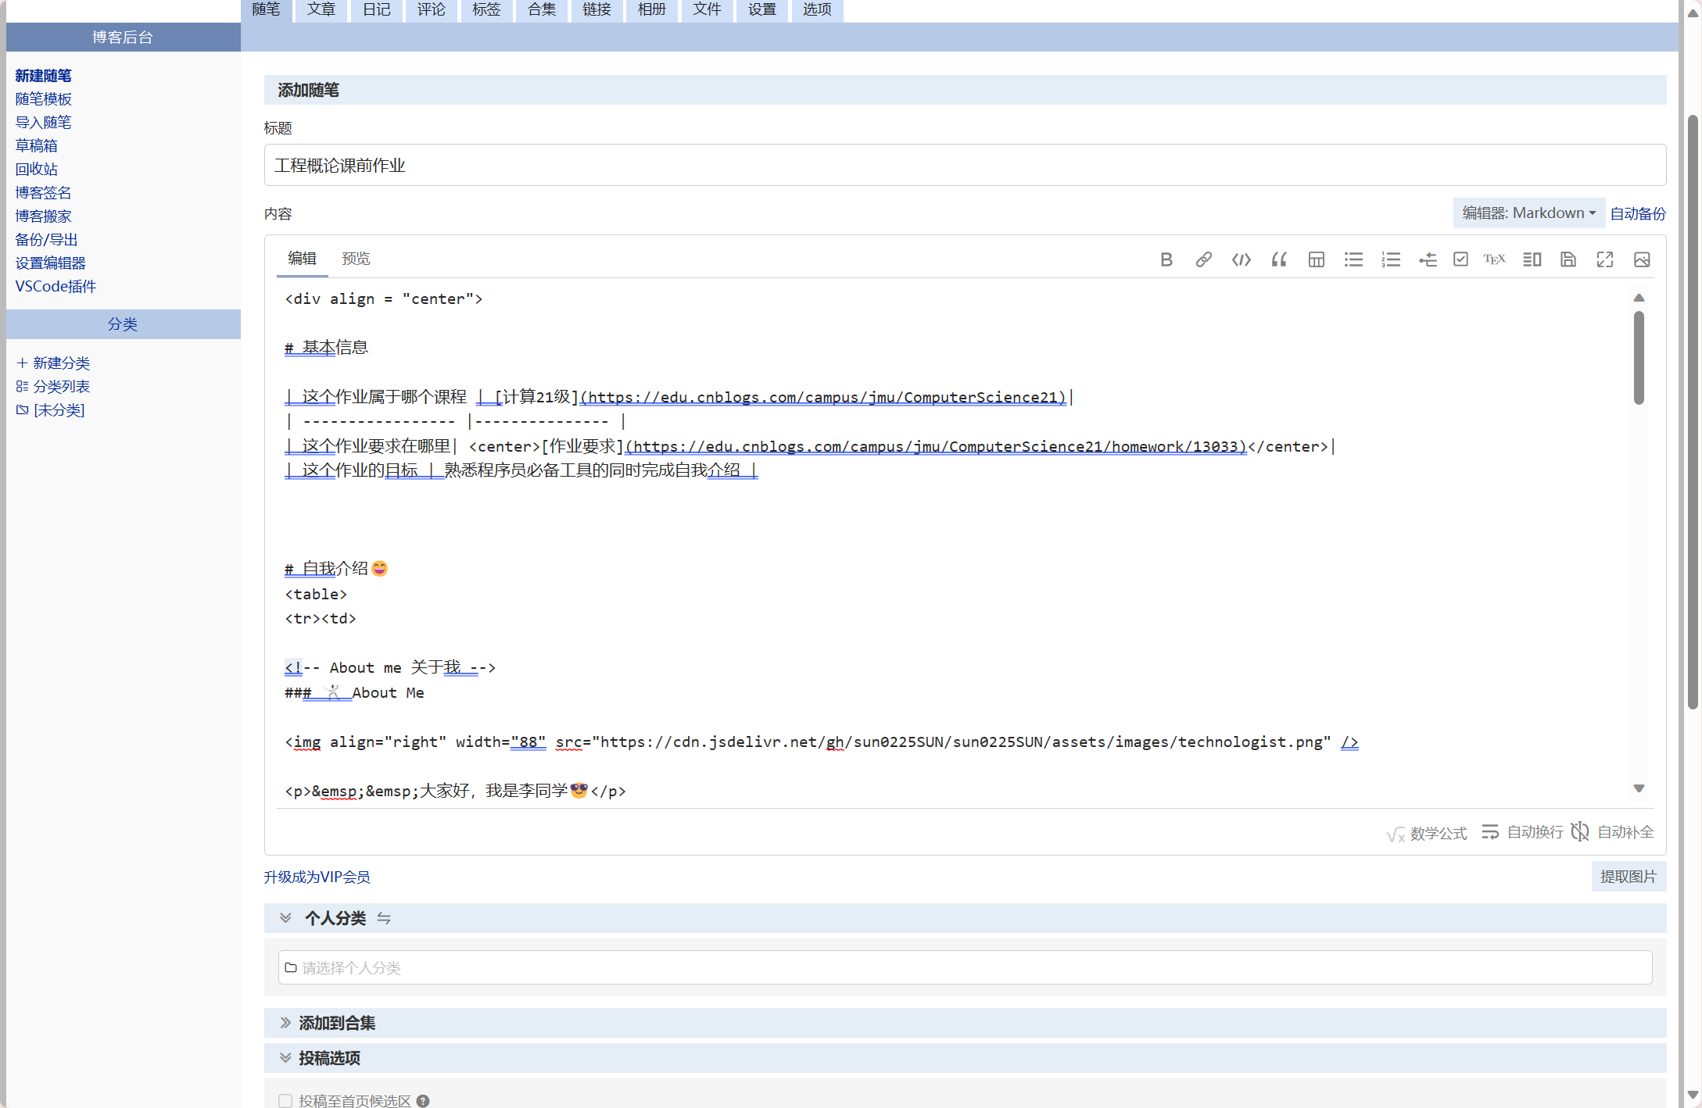Click the 提取图片 button
This screenshot has width=1702, height=1108.
click(1628, 877)
